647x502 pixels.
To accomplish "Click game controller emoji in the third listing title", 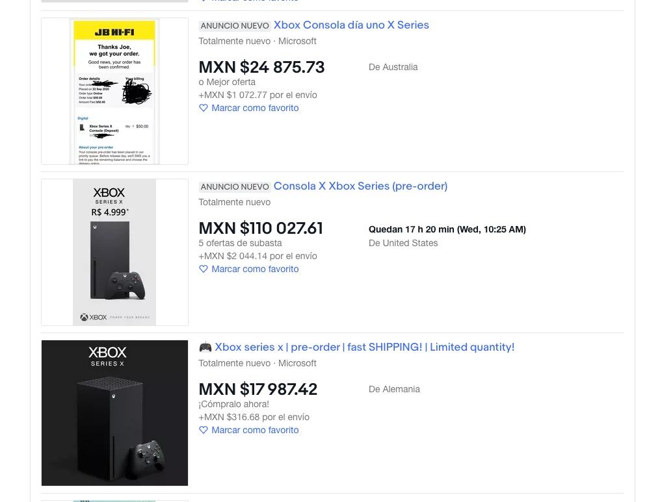I will [205, 347].
